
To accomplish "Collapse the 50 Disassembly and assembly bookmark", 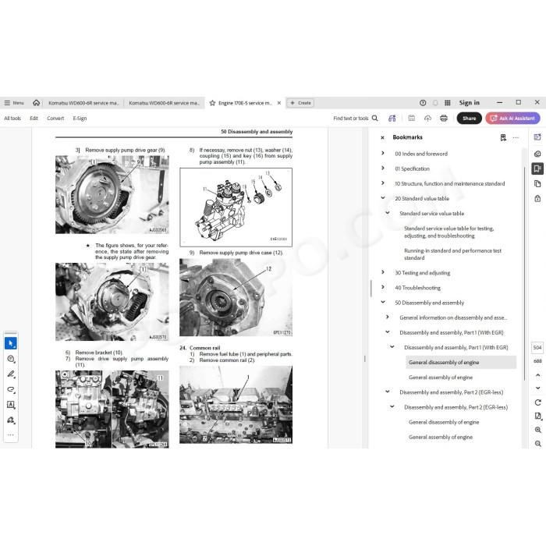I will coord(383,302).
